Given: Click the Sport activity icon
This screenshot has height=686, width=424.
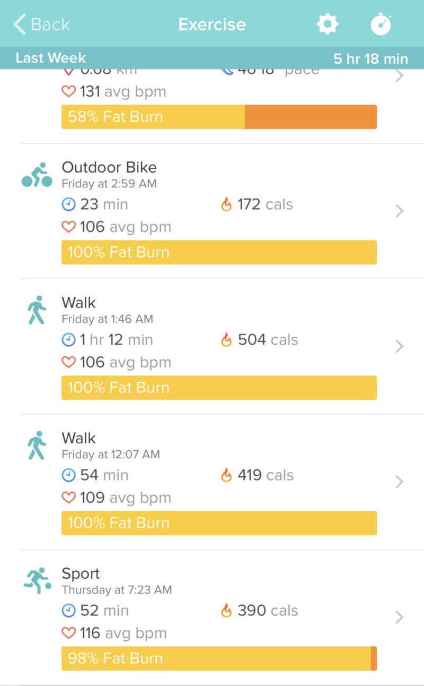Looking at the screenshot, I should pos(37,581).
